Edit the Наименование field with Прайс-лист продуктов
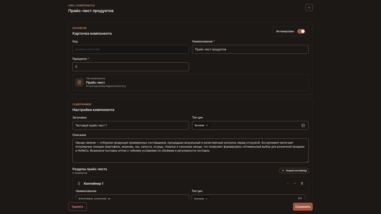The height and width of the screenshot is (214, 381). [250, 49]
